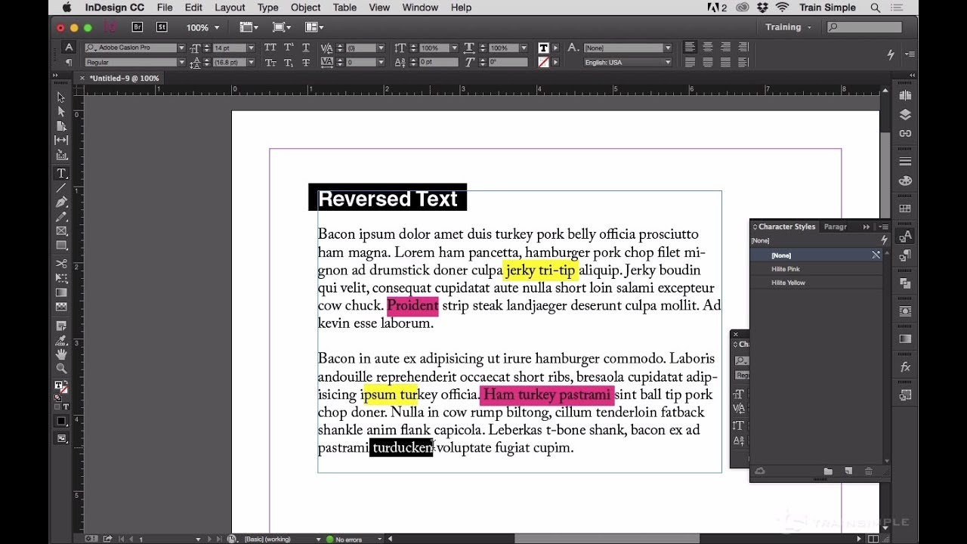Open the language English: USA dropdown

(668, 63)
